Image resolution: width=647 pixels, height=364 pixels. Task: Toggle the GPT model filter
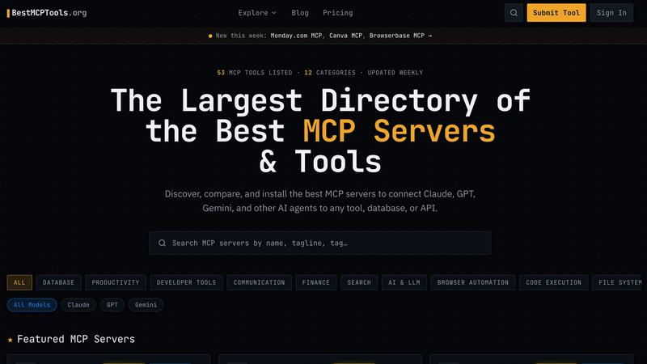(112, 305)
